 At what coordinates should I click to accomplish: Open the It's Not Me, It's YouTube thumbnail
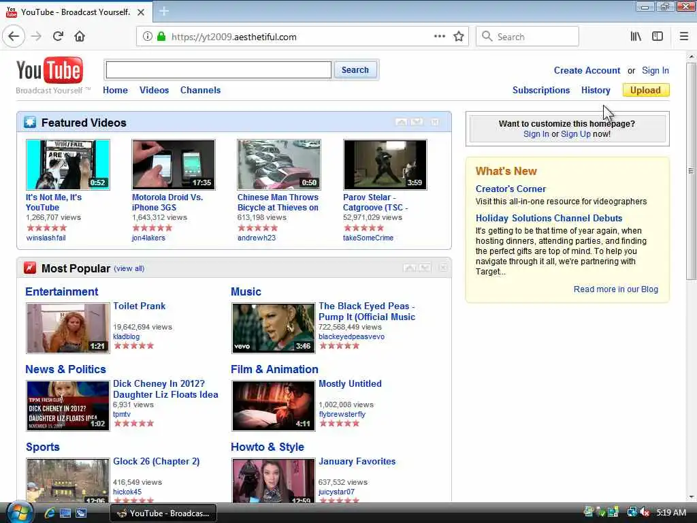(68, 165)
